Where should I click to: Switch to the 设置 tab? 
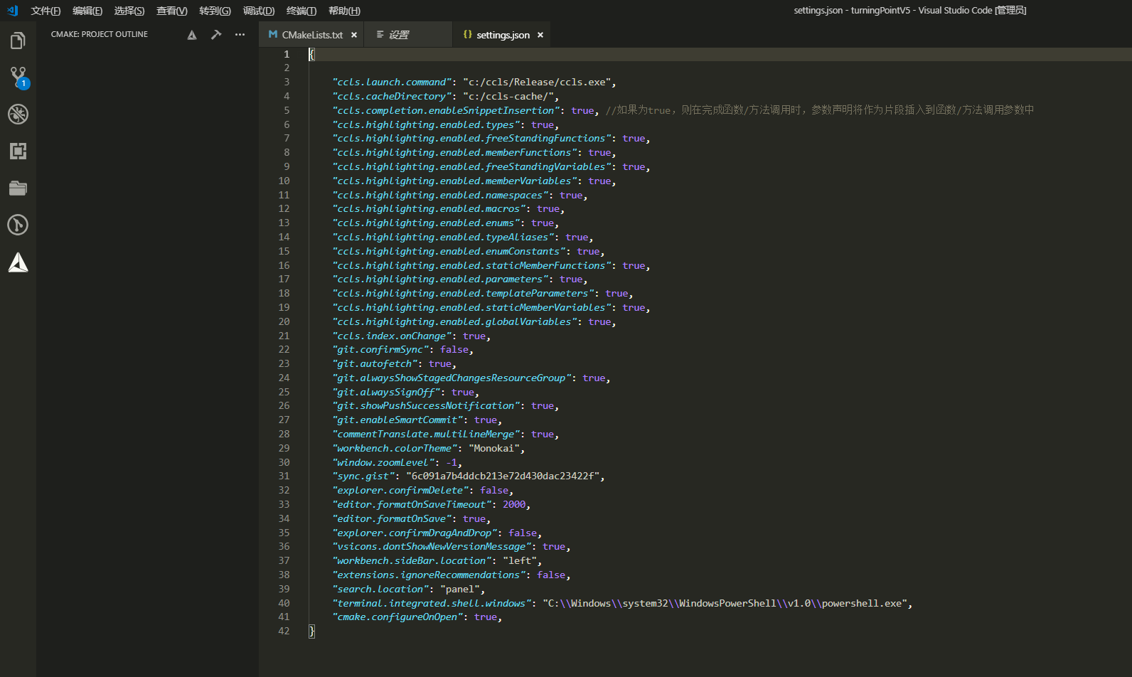(x=408, y=35)
